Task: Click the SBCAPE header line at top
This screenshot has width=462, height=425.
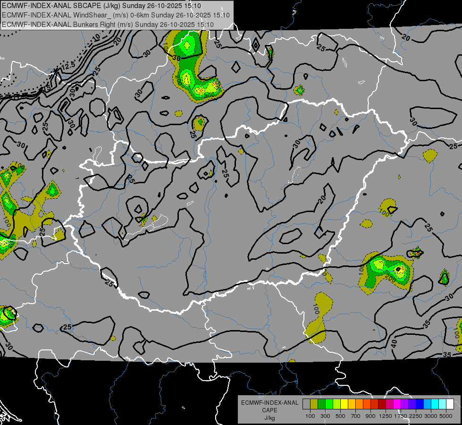Action: click(x=101, y=6)
